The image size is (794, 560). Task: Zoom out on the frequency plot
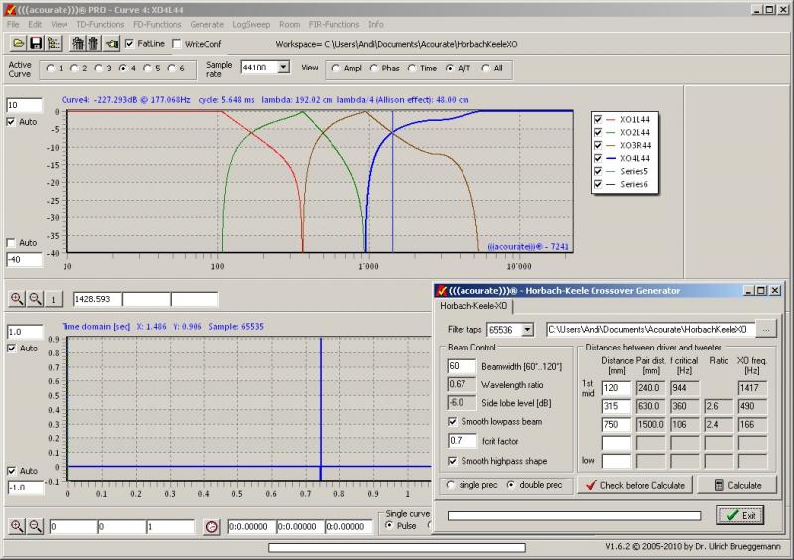pos(35,299)
